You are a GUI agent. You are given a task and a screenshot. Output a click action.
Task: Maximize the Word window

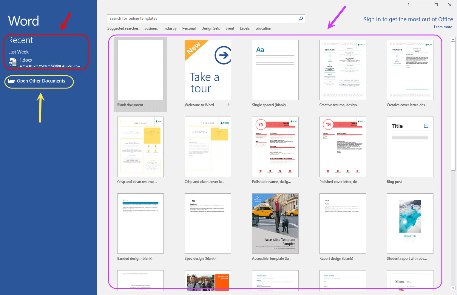click(436, 5)
